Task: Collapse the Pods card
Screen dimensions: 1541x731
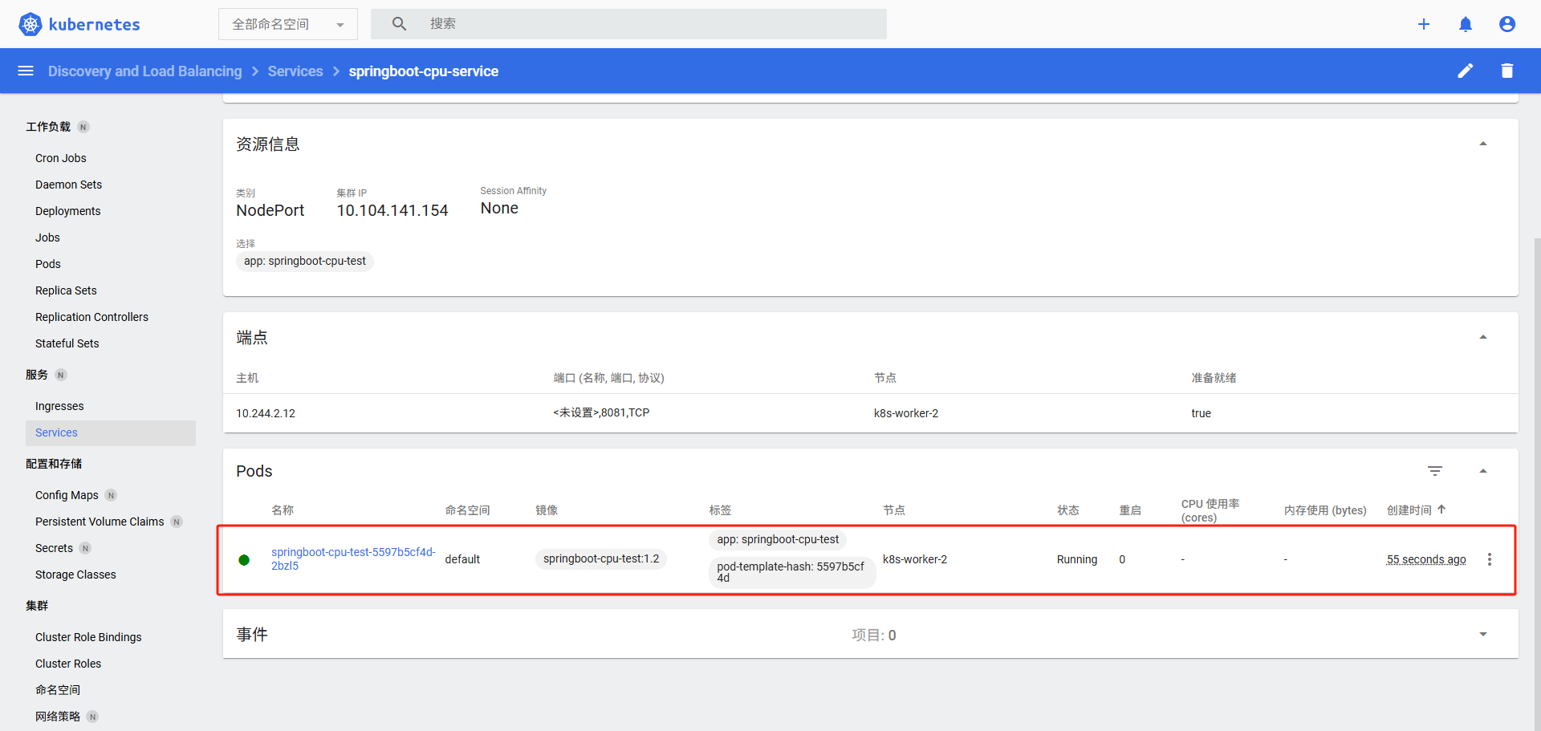Action: pyautogui.click(x=1483, y=471)
